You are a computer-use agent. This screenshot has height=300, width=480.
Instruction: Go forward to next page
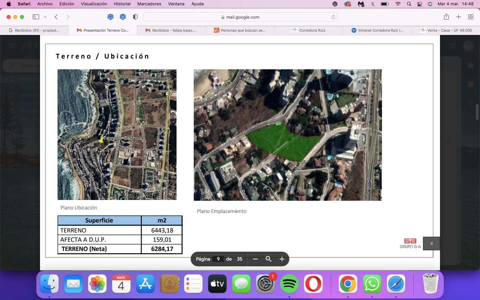pos(68,17)
